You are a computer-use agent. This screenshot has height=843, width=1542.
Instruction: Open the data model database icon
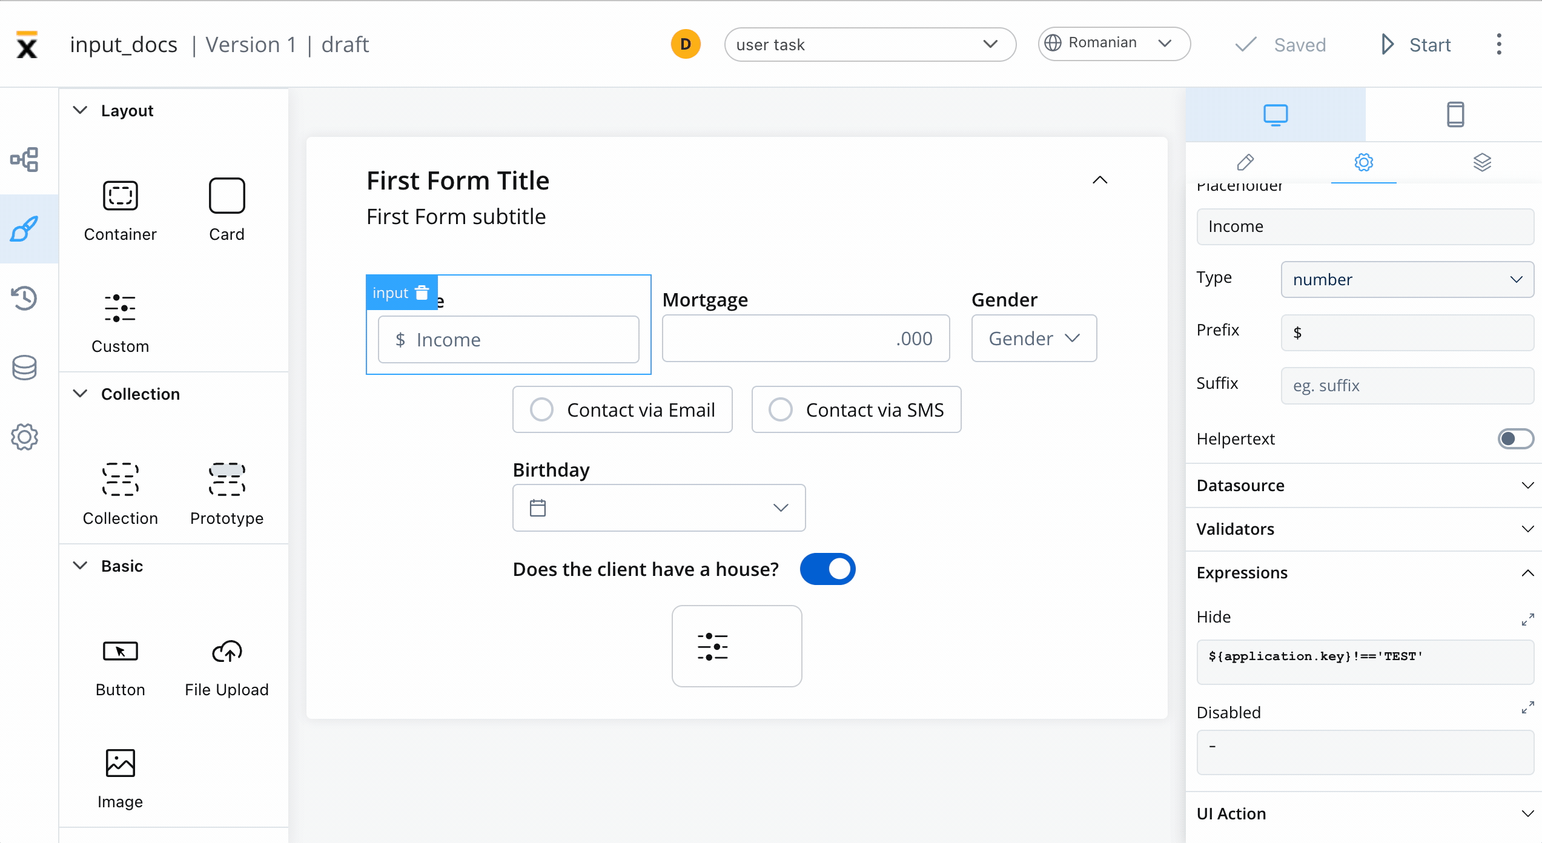coord(24,368)
